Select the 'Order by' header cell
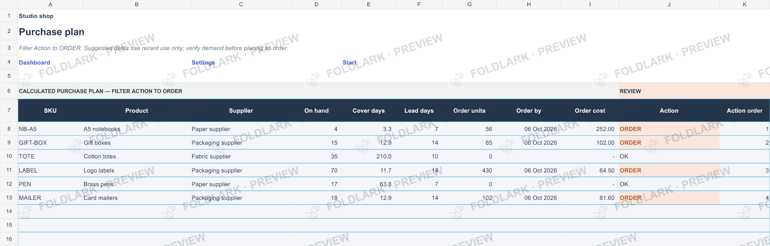The width and height of the screenshot is (770, 246). 529,111
